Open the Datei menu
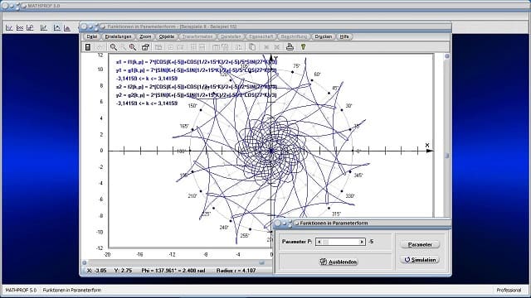The height and width of the screenshot is (298, 531). 91,36
